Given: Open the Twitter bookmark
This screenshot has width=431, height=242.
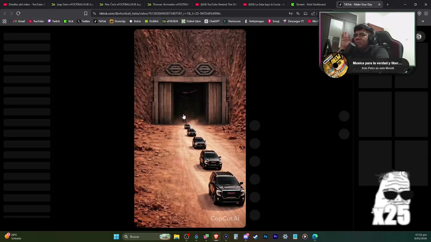Looking at the screenshot, I should (84, 21).
